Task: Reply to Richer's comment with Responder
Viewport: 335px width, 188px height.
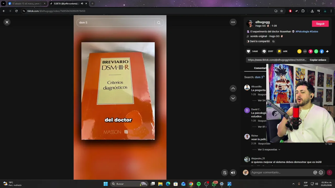Action: coord(264,144)
